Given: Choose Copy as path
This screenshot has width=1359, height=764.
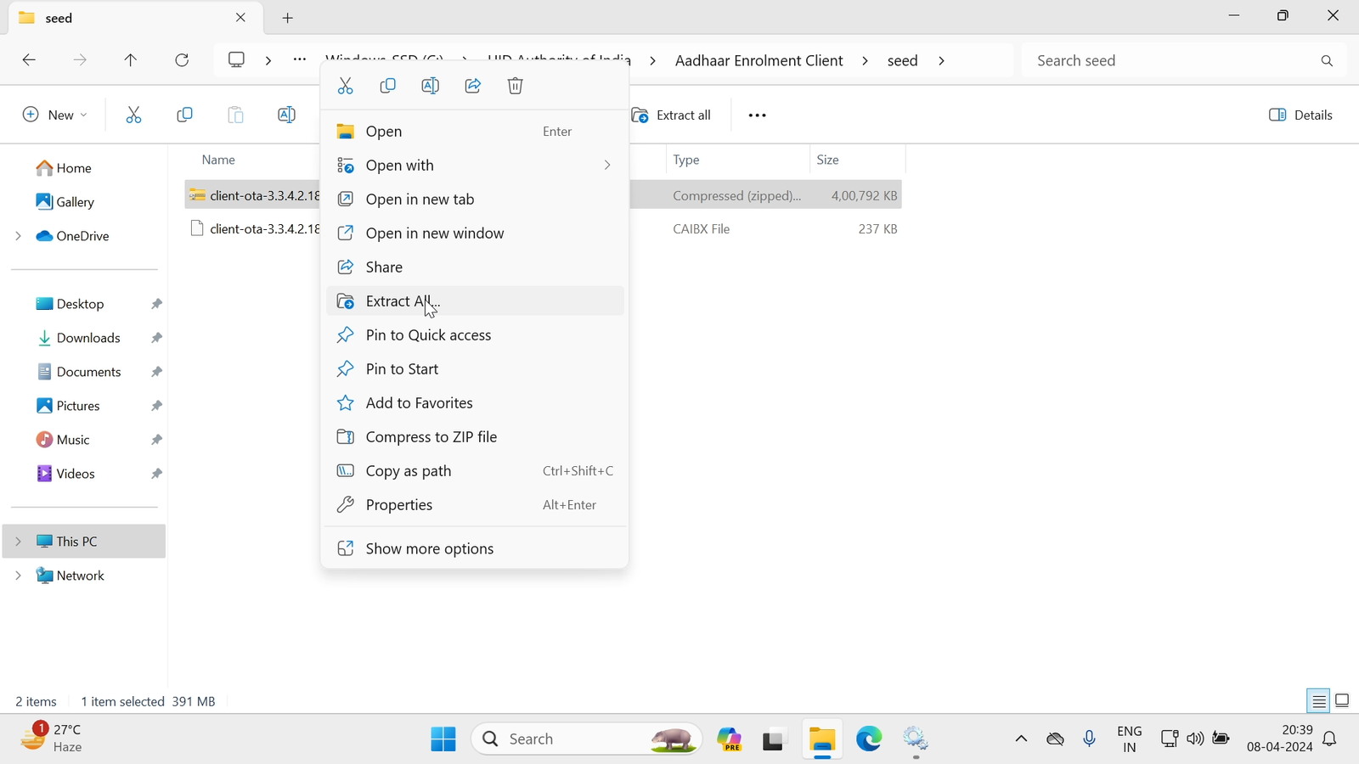Looking at the screenshot, I should (x=475, y=470).
